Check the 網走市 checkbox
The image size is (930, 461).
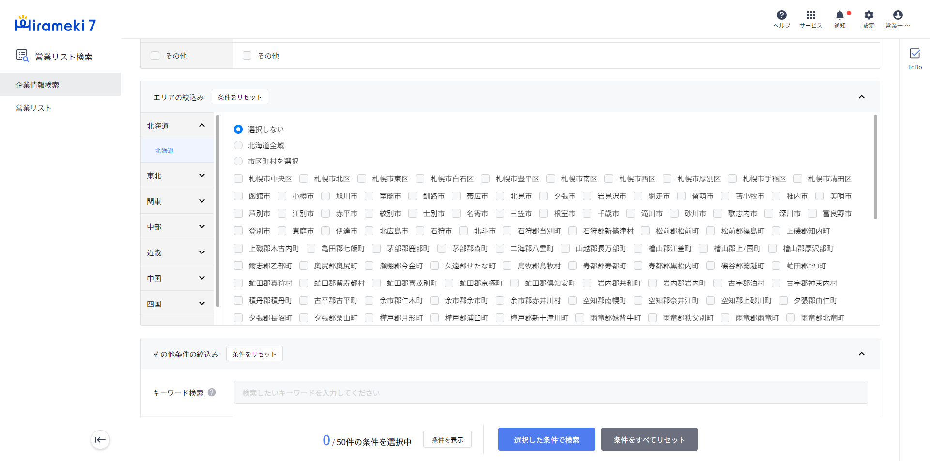pos(638,196)
